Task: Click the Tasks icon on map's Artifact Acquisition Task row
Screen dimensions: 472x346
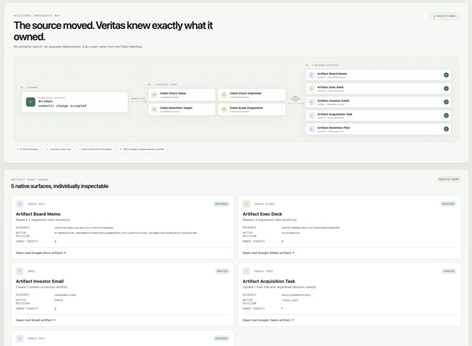Action: click(312, 115)
